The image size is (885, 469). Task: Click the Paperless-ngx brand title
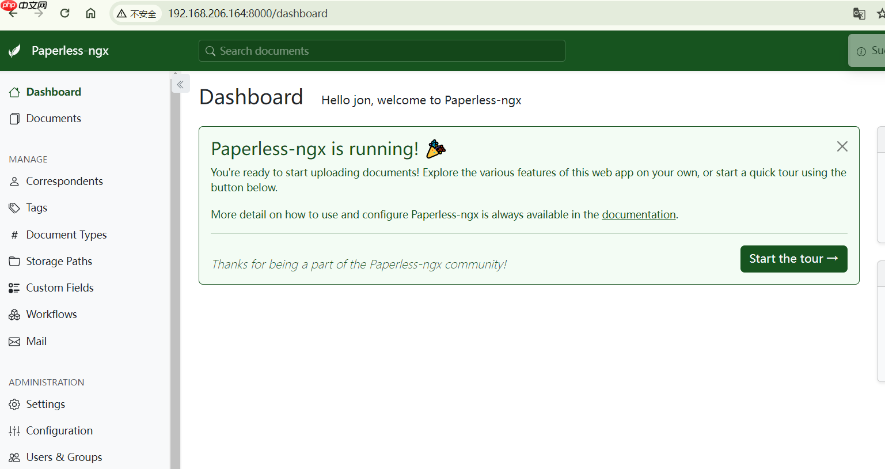click(70, 51)
